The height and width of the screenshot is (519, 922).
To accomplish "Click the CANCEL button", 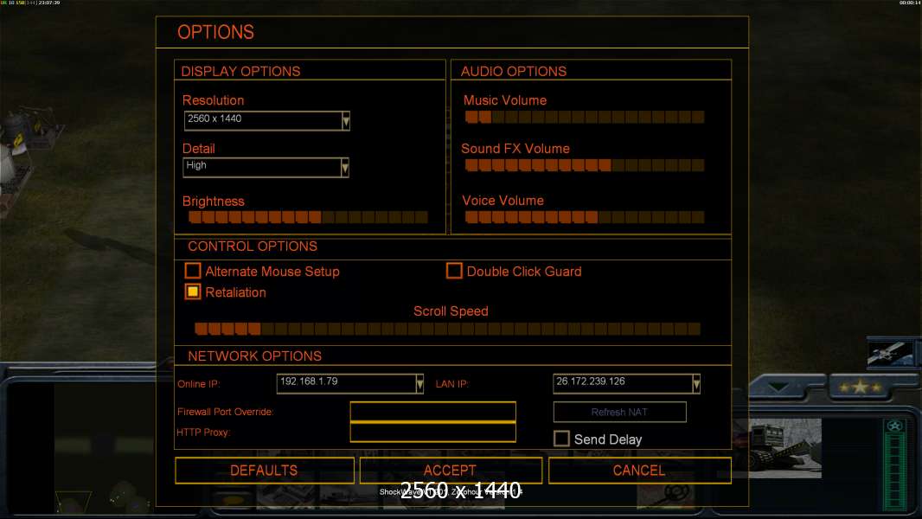I will tap(640, 471).
